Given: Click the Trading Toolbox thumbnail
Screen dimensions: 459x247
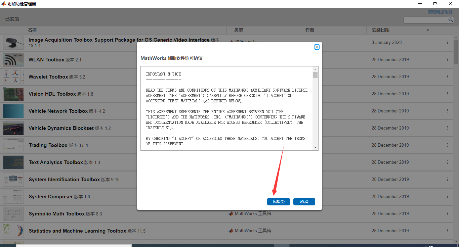Looking at the screenshot, I should (13, 145).
